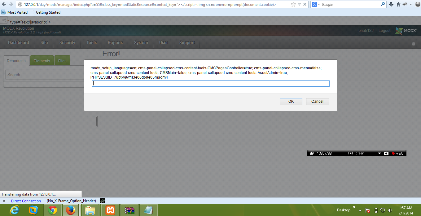Collapse the left panel with the splitter handle
The width and height of the screenshot is (421, 216).
click(x=97, y=121)
